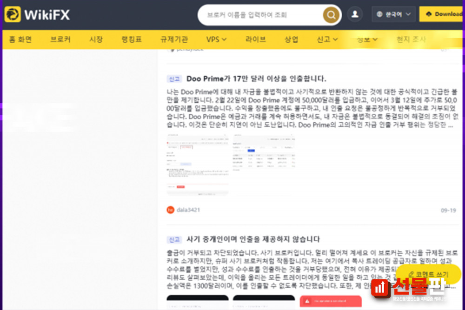Viewport: 465px width, 310px height.
Task: Click the 신고 tag on 사기 중개인 post
Action: pyautogui.click(x=174, y=240)
